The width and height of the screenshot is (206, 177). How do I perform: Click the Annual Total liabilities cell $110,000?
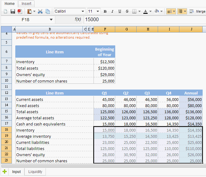coord(191,148)
